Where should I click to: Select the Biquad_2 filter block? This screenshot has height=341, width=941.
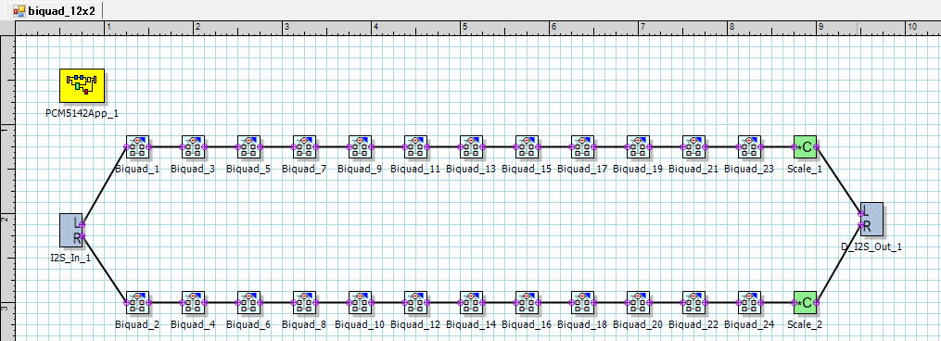pyautogui.click(x=137, y=303)
